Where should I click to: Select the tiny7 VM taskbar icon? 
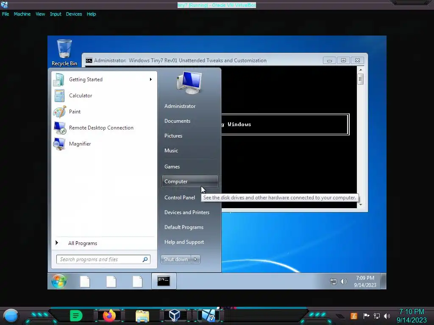click(x=209, y=315)
